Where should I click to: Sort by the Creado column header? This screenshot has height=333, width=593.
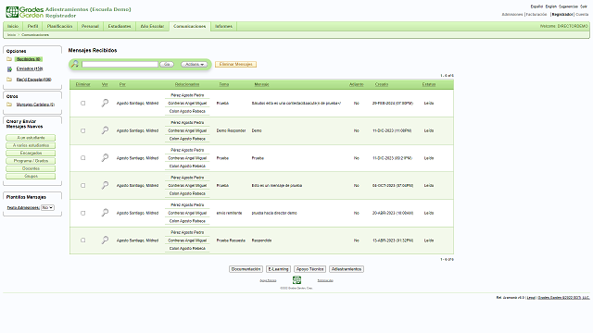[x=382, y=84]
